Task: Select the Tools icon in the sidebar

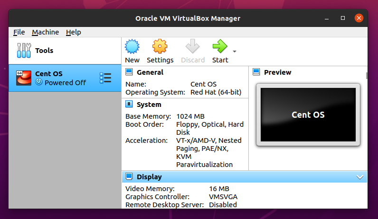Action: (x=24, y=51)
